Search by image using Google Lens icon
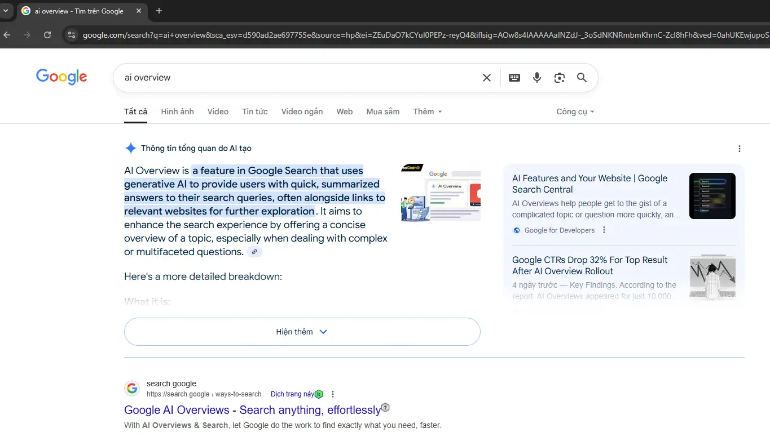 tap(560, 78)
